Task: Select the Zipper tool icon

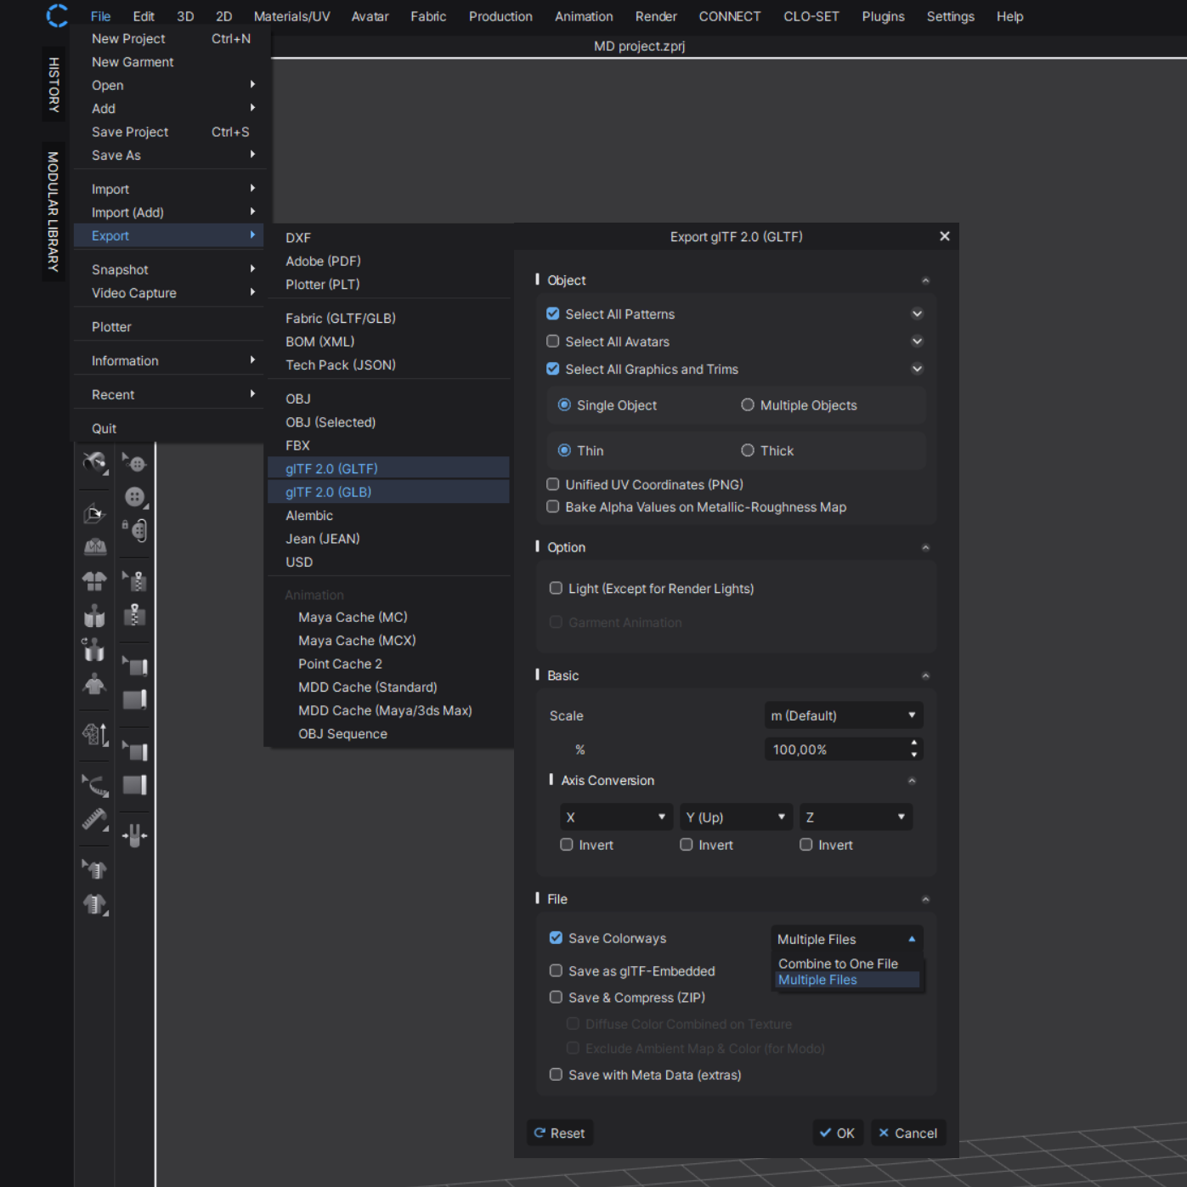Action: tap(134, 615)
